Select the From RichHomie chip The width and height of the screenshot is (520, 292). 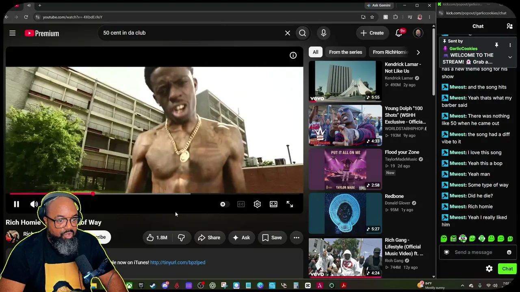coord(390,52)
